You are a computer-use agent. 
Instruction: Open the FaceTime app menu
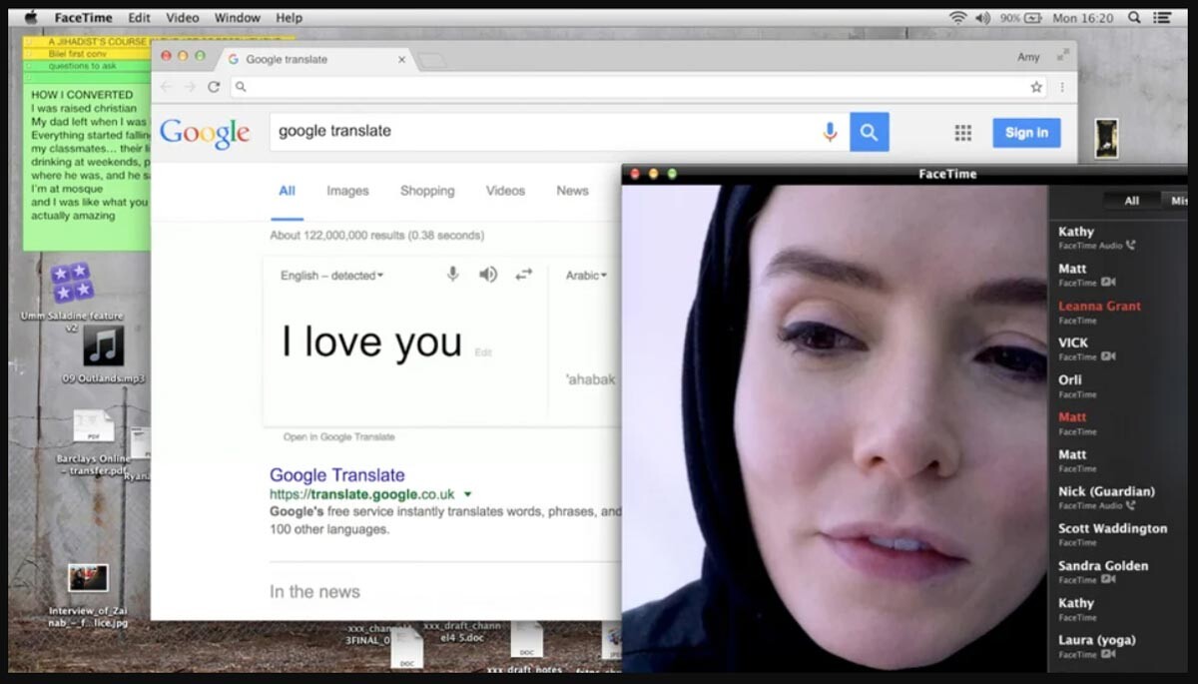click(x=83, y=18)
